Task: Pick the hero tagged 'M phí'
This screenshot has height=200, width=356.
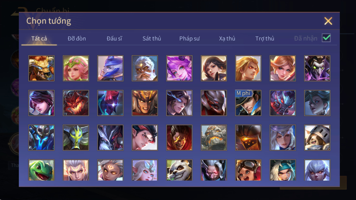Action: 248,103
